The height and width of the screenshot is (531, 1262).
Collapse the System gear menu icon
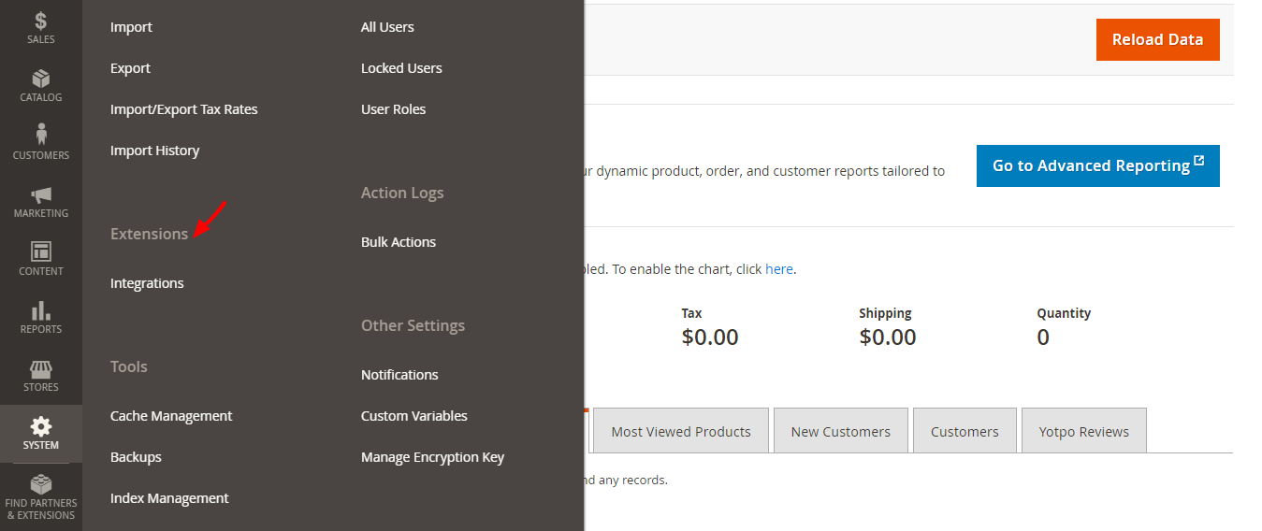tap(40, 427)
